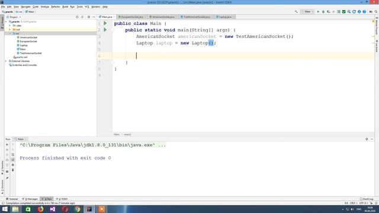Collapse the practic project root node

pyautogui.click(x=7, y=22)
